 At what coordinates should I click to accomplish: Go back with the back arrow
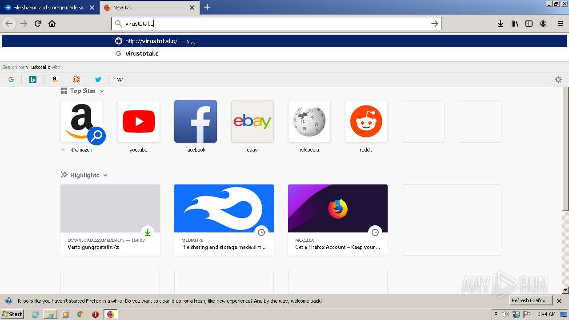pos(9,24)
